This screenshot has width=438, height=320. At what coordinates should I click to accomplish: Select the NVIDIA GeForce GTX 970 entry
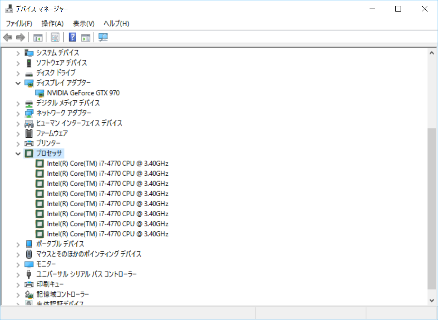(x=83, y=93)
